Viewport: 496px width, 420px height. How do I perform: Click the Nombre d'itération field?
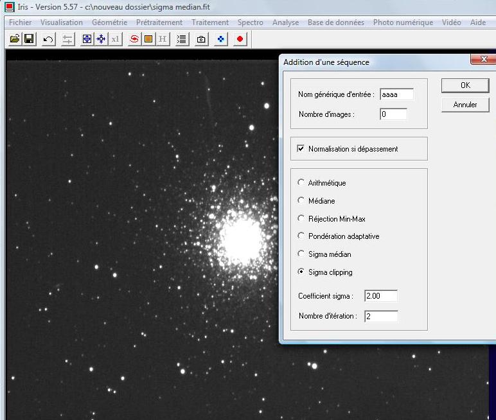(381, 316)
